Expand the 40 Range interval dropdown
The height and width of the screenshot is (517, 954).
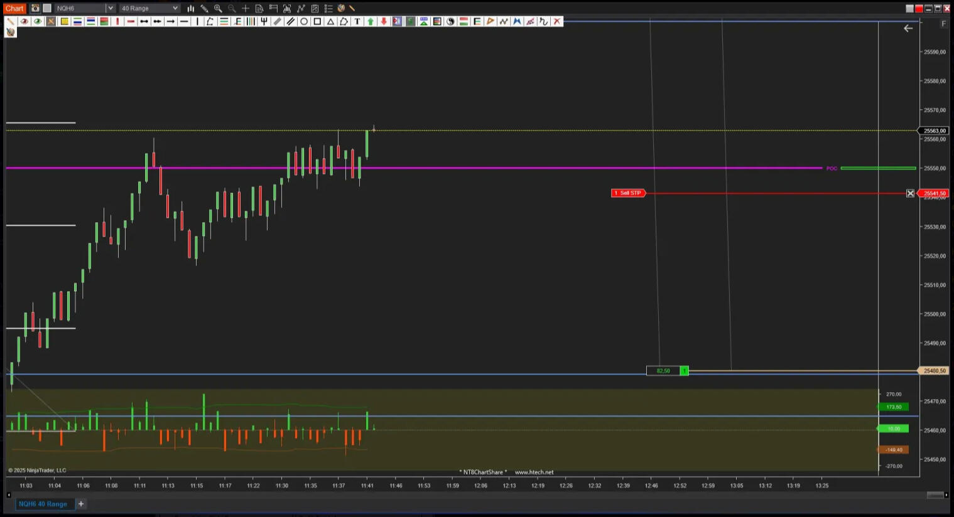coord(175,8)
